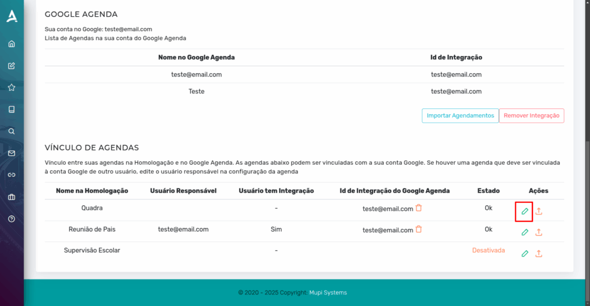The image size is (590, 306).
Task: Click the Nome no Google Agenda column header
Action: pyautogui.click(x=196, y=57)
